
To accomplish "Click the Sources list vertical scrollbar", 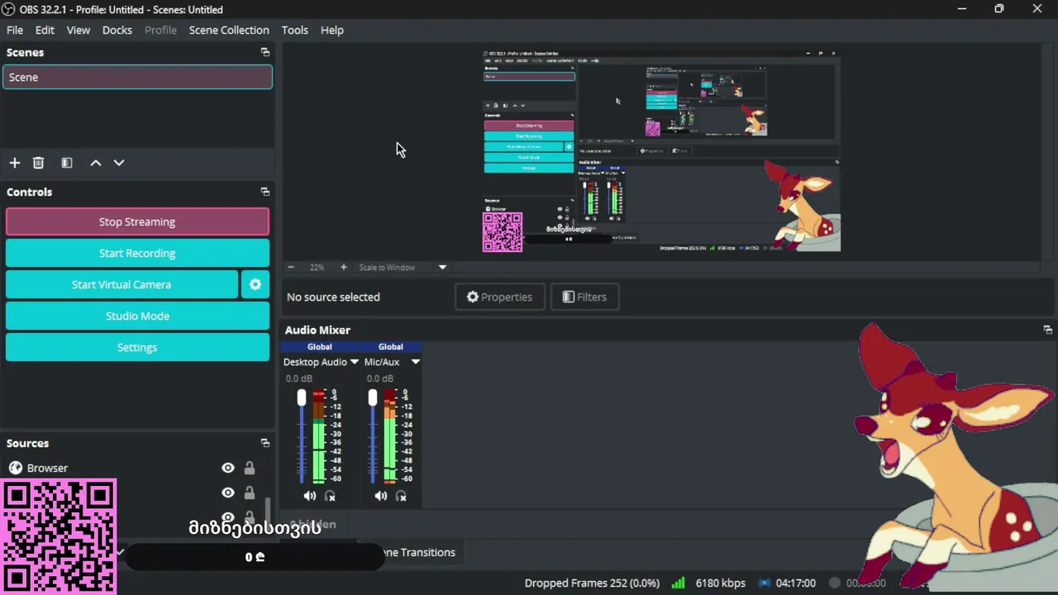I will point(266,509).
